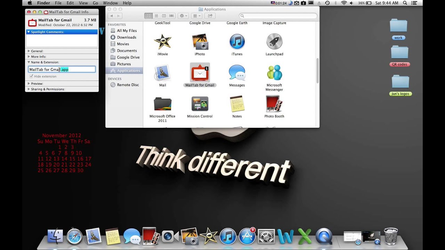The width and height of the screenshot is (445, 250).
Task: Select the Mail app in Applications
Action: (x=162, y=73)
